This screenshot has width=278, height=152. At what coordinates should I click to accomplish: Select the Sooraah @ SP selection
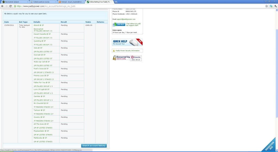(x=40, y=55)
